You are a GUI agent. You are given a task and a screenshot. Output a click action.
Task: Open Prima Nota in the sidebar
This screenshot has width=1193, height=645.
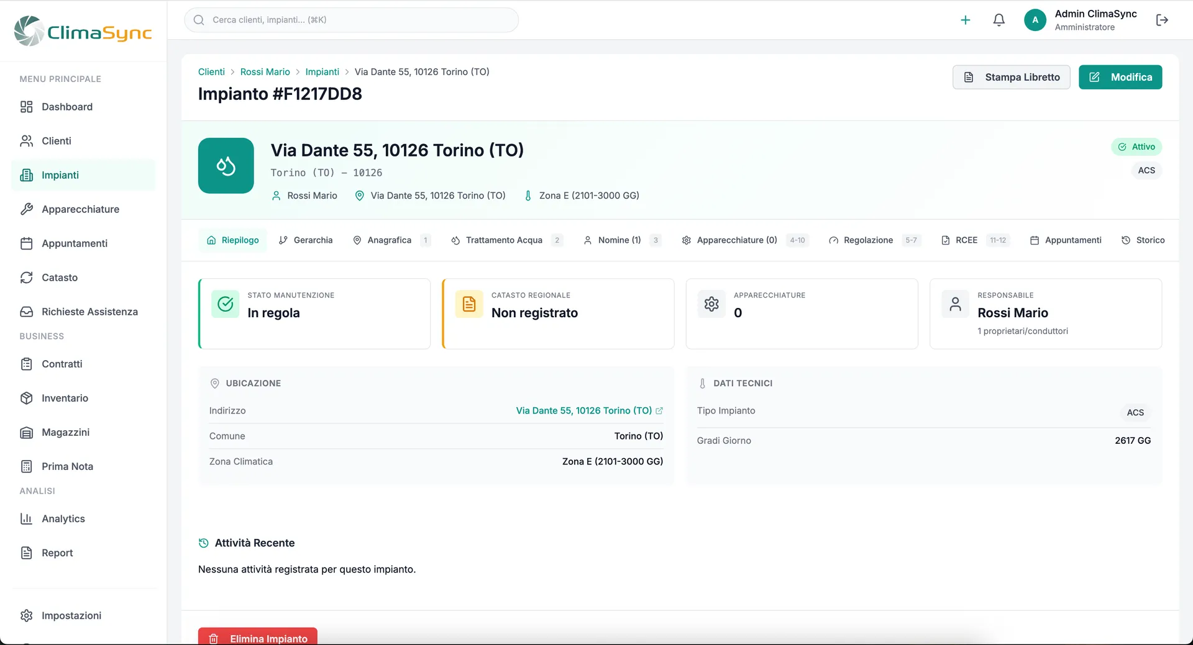tap(83, 466)
